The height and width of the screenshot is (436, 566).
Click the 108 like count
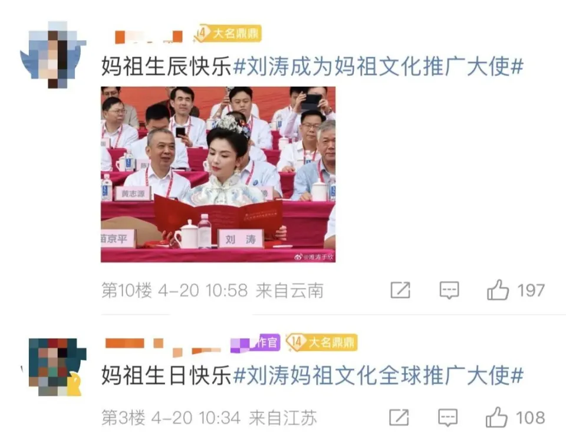coord(530,418)
